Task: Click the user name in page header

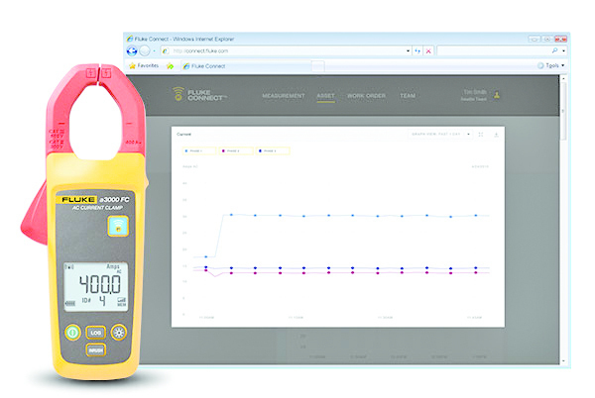Action: coord(475,92)
